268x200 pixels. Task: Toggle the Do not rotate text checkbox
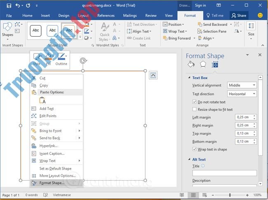point(194,102)
